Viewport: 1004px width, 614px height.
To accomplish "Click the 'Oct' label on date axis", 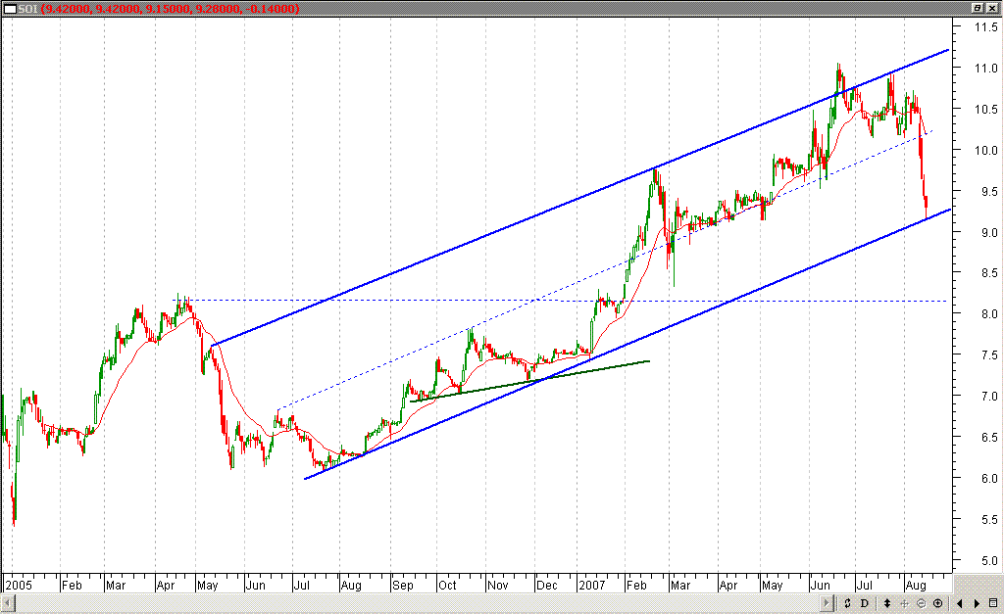I will click(447, 586).
